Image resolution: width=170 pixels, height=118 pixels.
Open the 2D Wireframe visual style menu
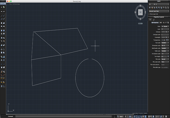[16, 4]
